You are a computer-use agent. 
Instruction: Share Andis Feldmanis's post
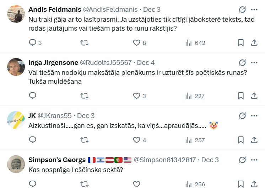coord(254,43)
